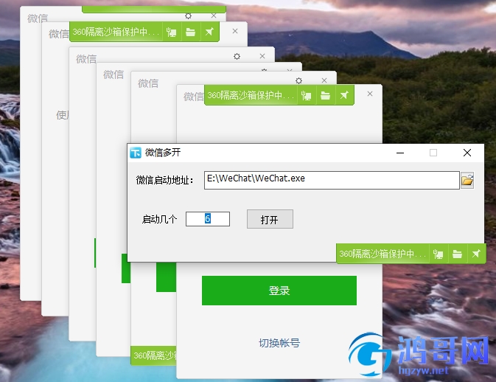Open the folder icon on the second WeChat window's sandbox bar

point(190,32)
